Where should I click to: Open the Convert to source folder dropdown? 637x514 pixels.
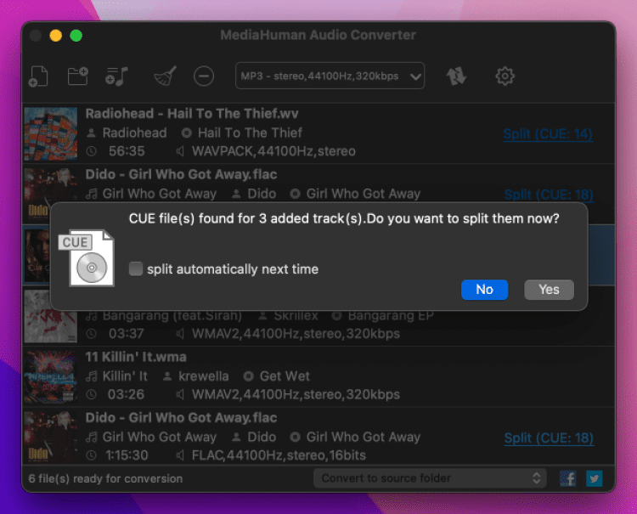click(430, 478)
